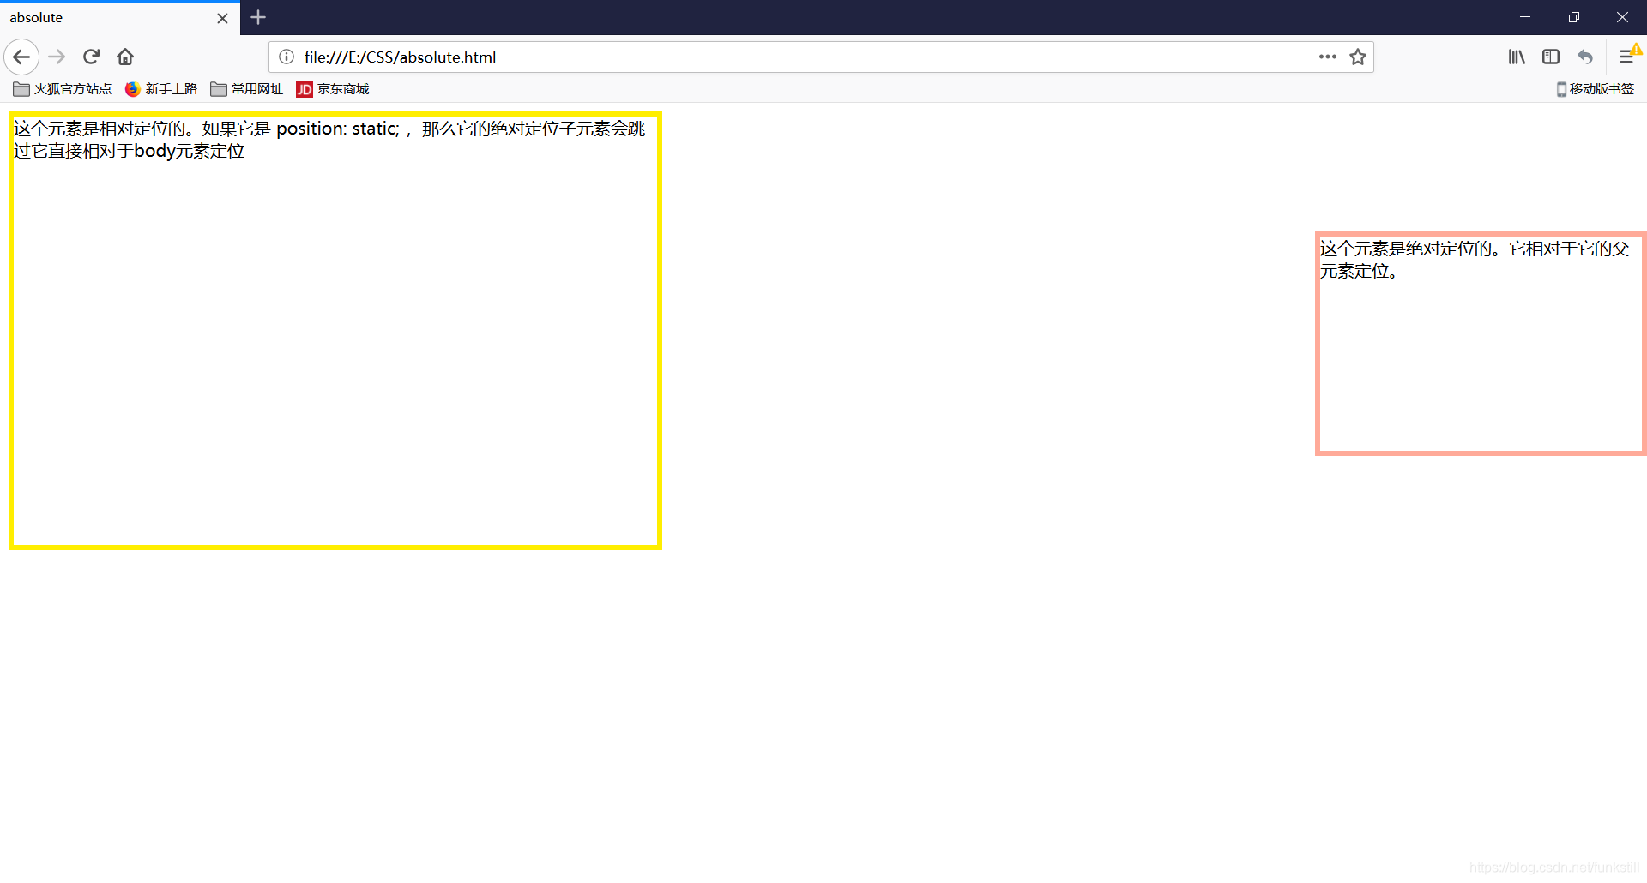Open the page actions three-dot menu
1647x883 pixels.
[x=1328, y=57]
